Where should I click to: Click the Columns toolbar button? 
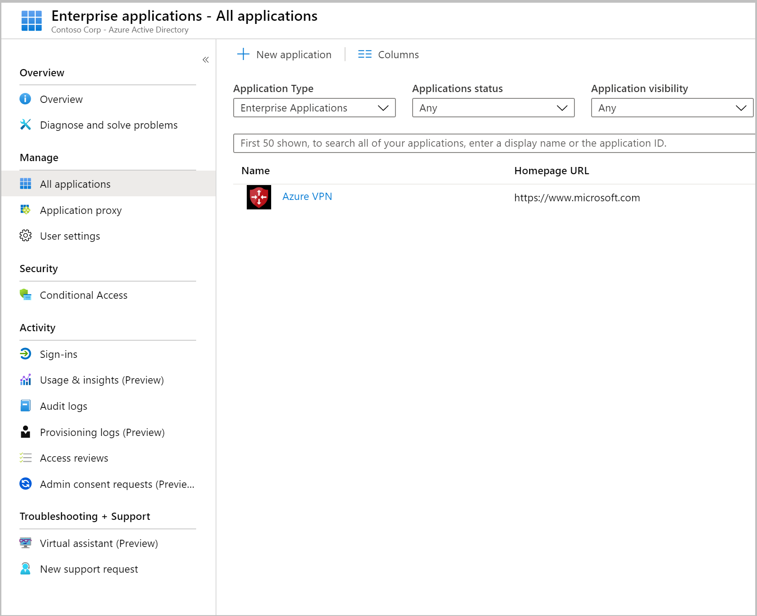click(389, 55)
